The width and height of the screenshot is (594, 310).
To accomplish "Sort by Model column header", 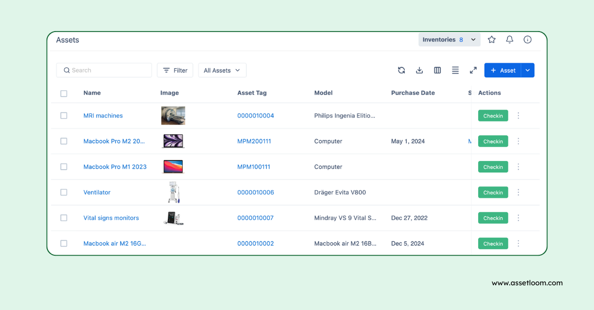I will [x=323, y=93].
